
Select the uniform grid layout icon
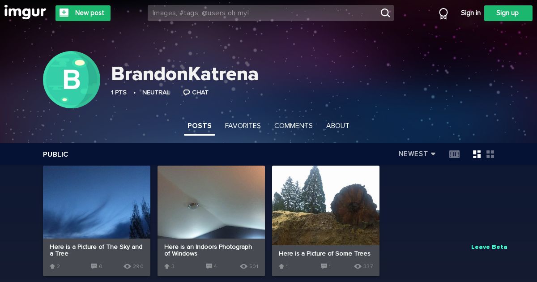(x=490, y=154)
